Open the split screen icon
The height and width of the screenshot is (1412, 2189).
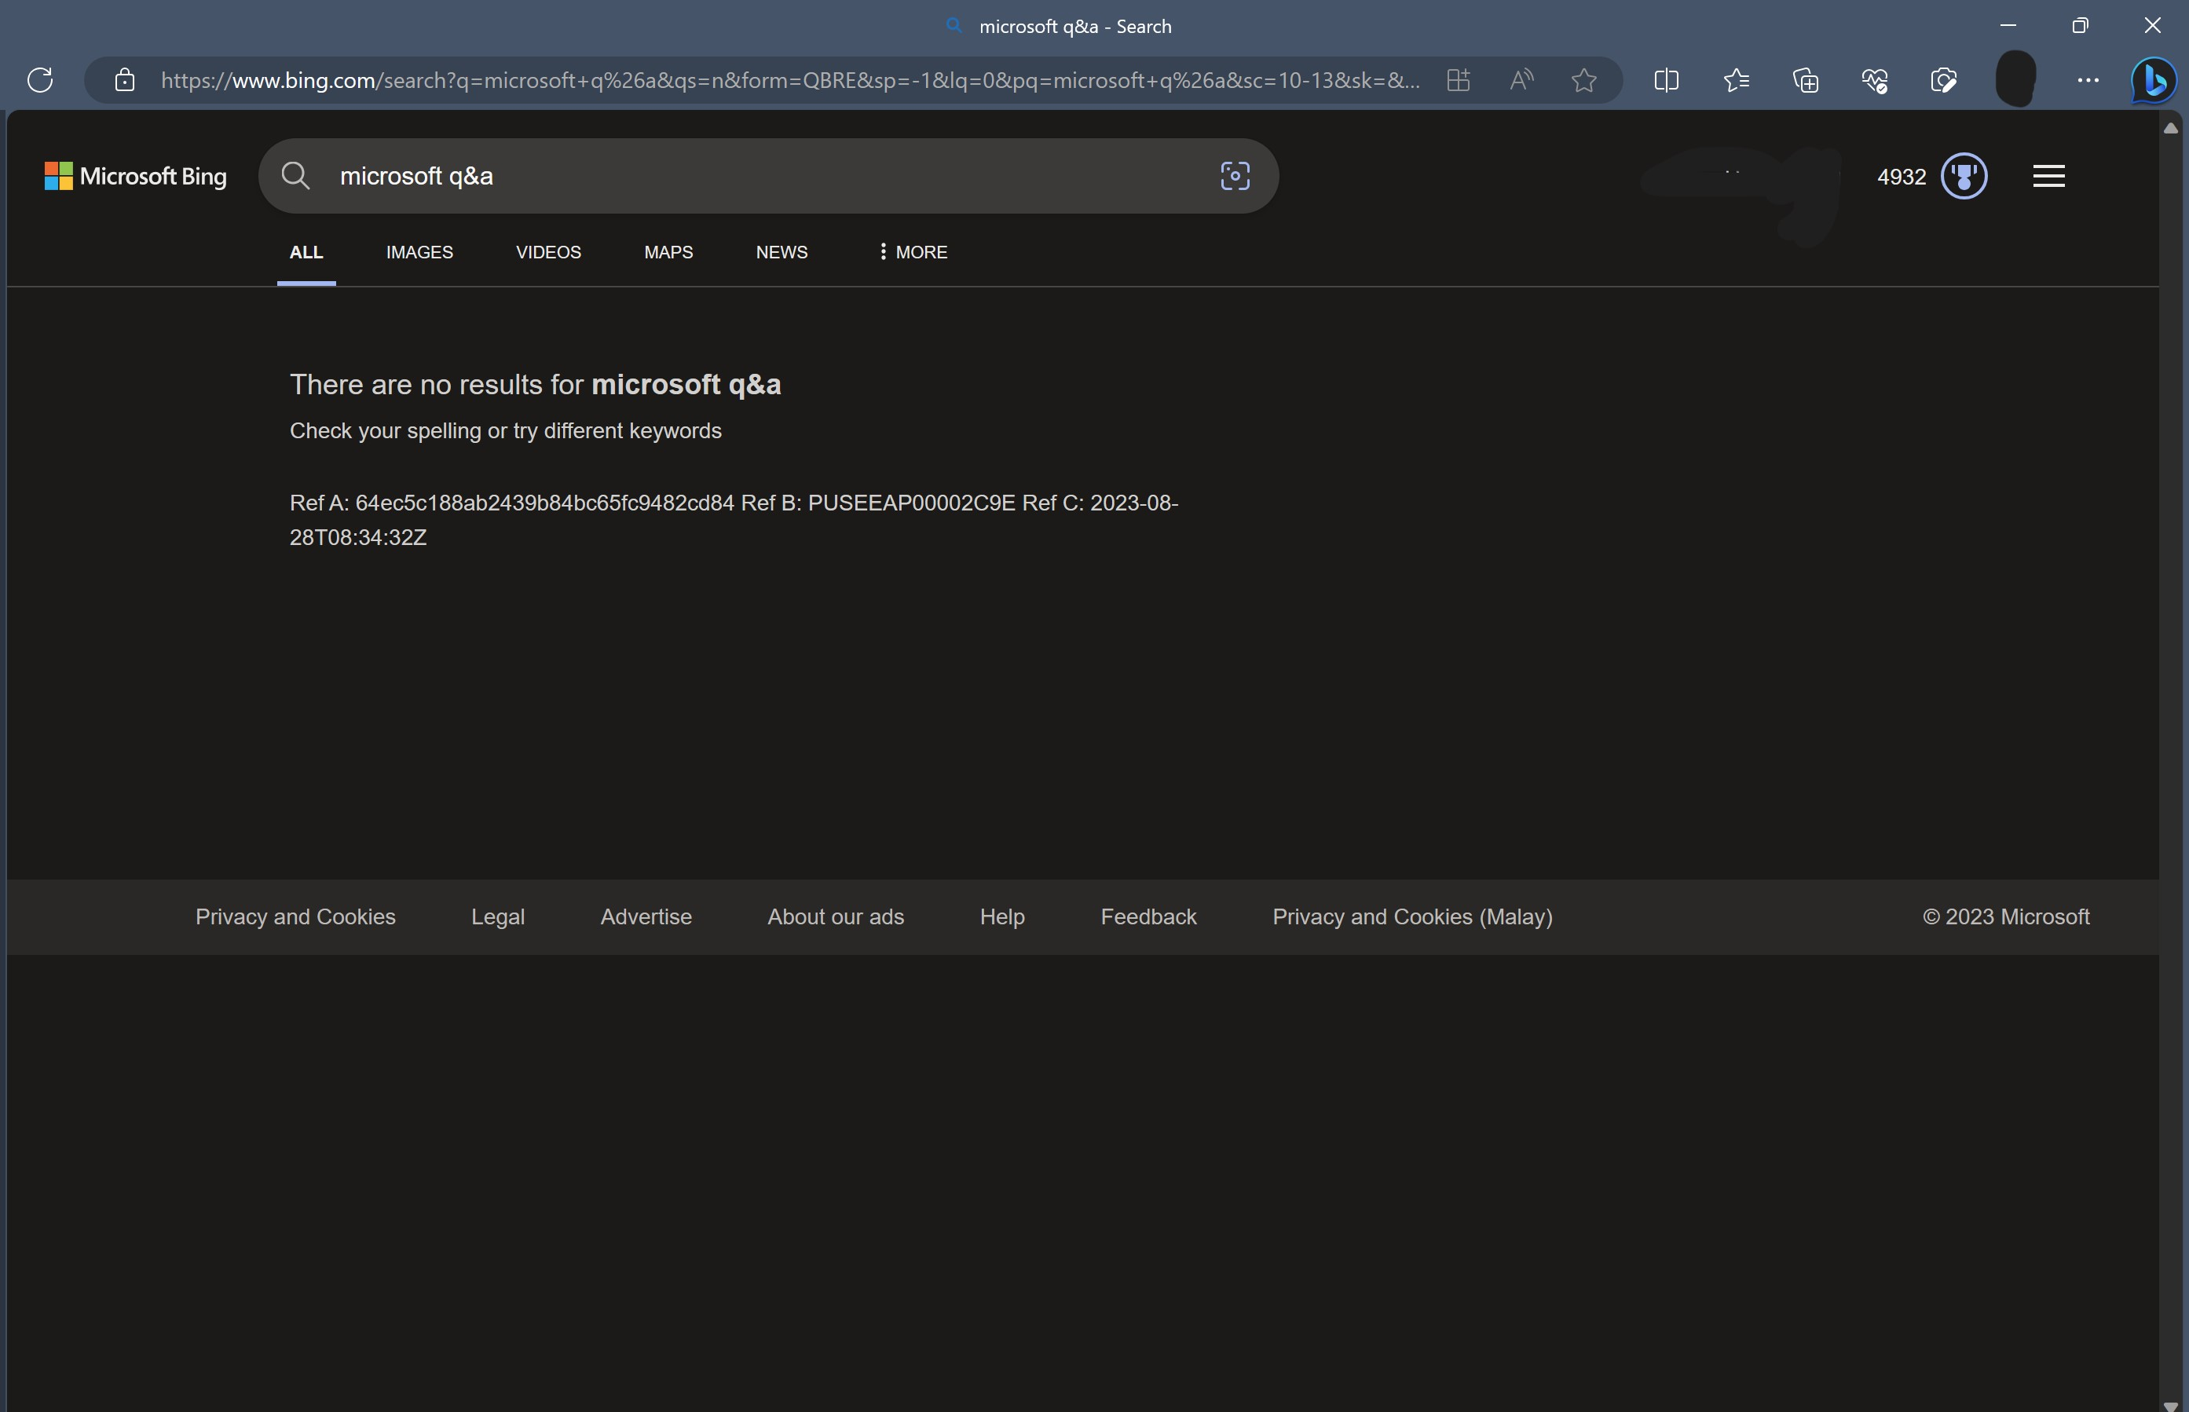coord(1666,81)
